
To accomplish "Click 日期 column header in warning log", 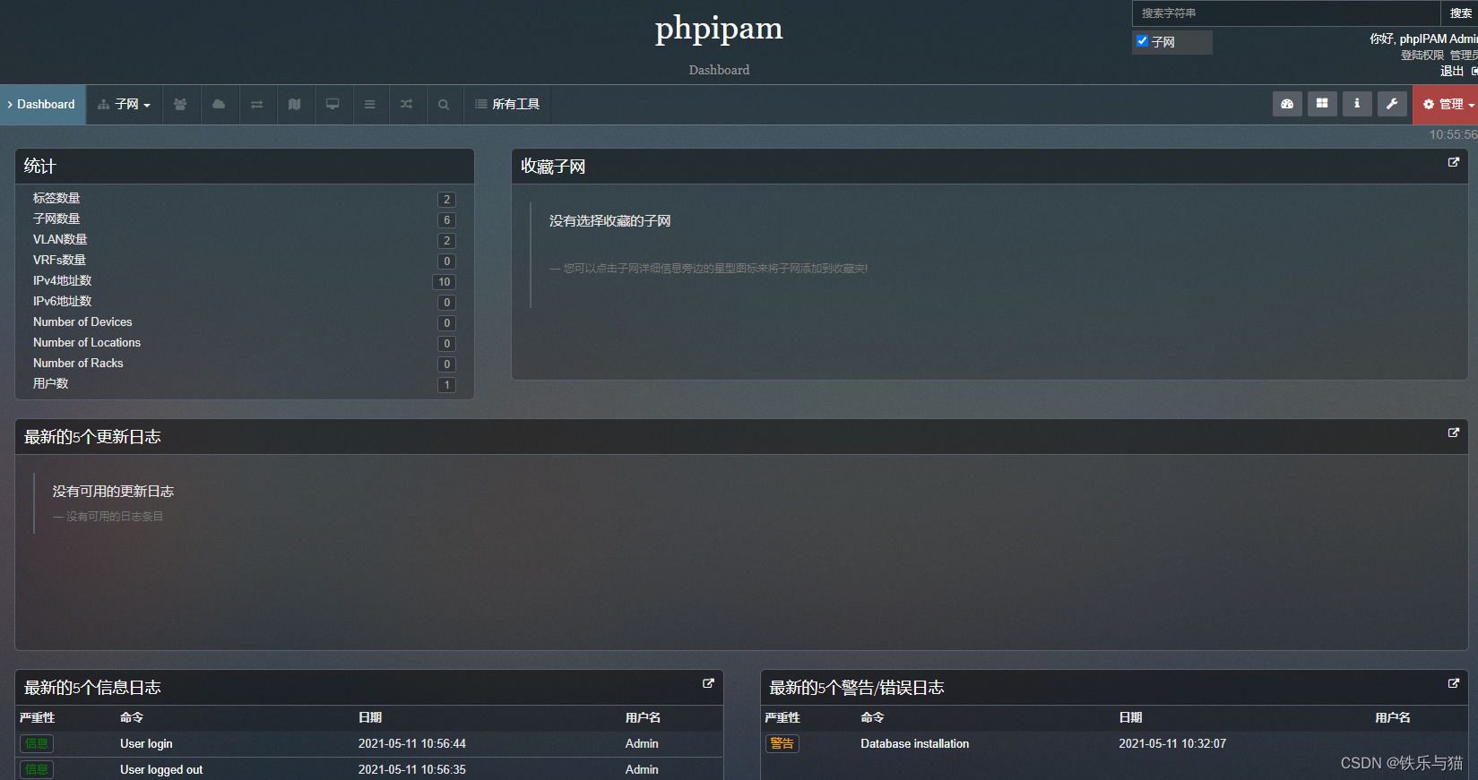I will point(1130,717).
